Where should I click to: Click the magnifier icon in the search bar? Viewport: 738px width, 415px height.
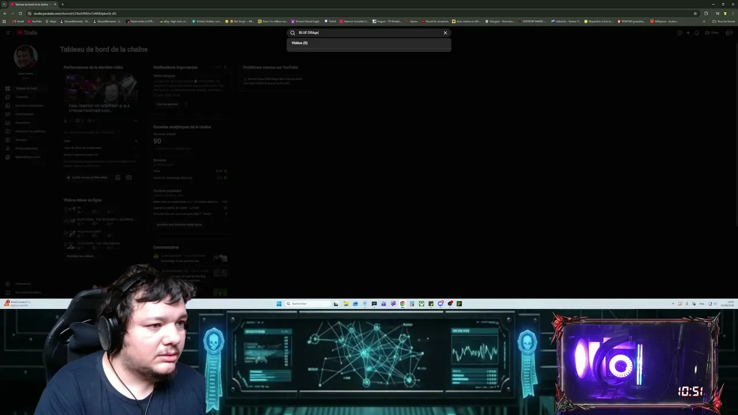pyautogui.click(x=292, y=33)
